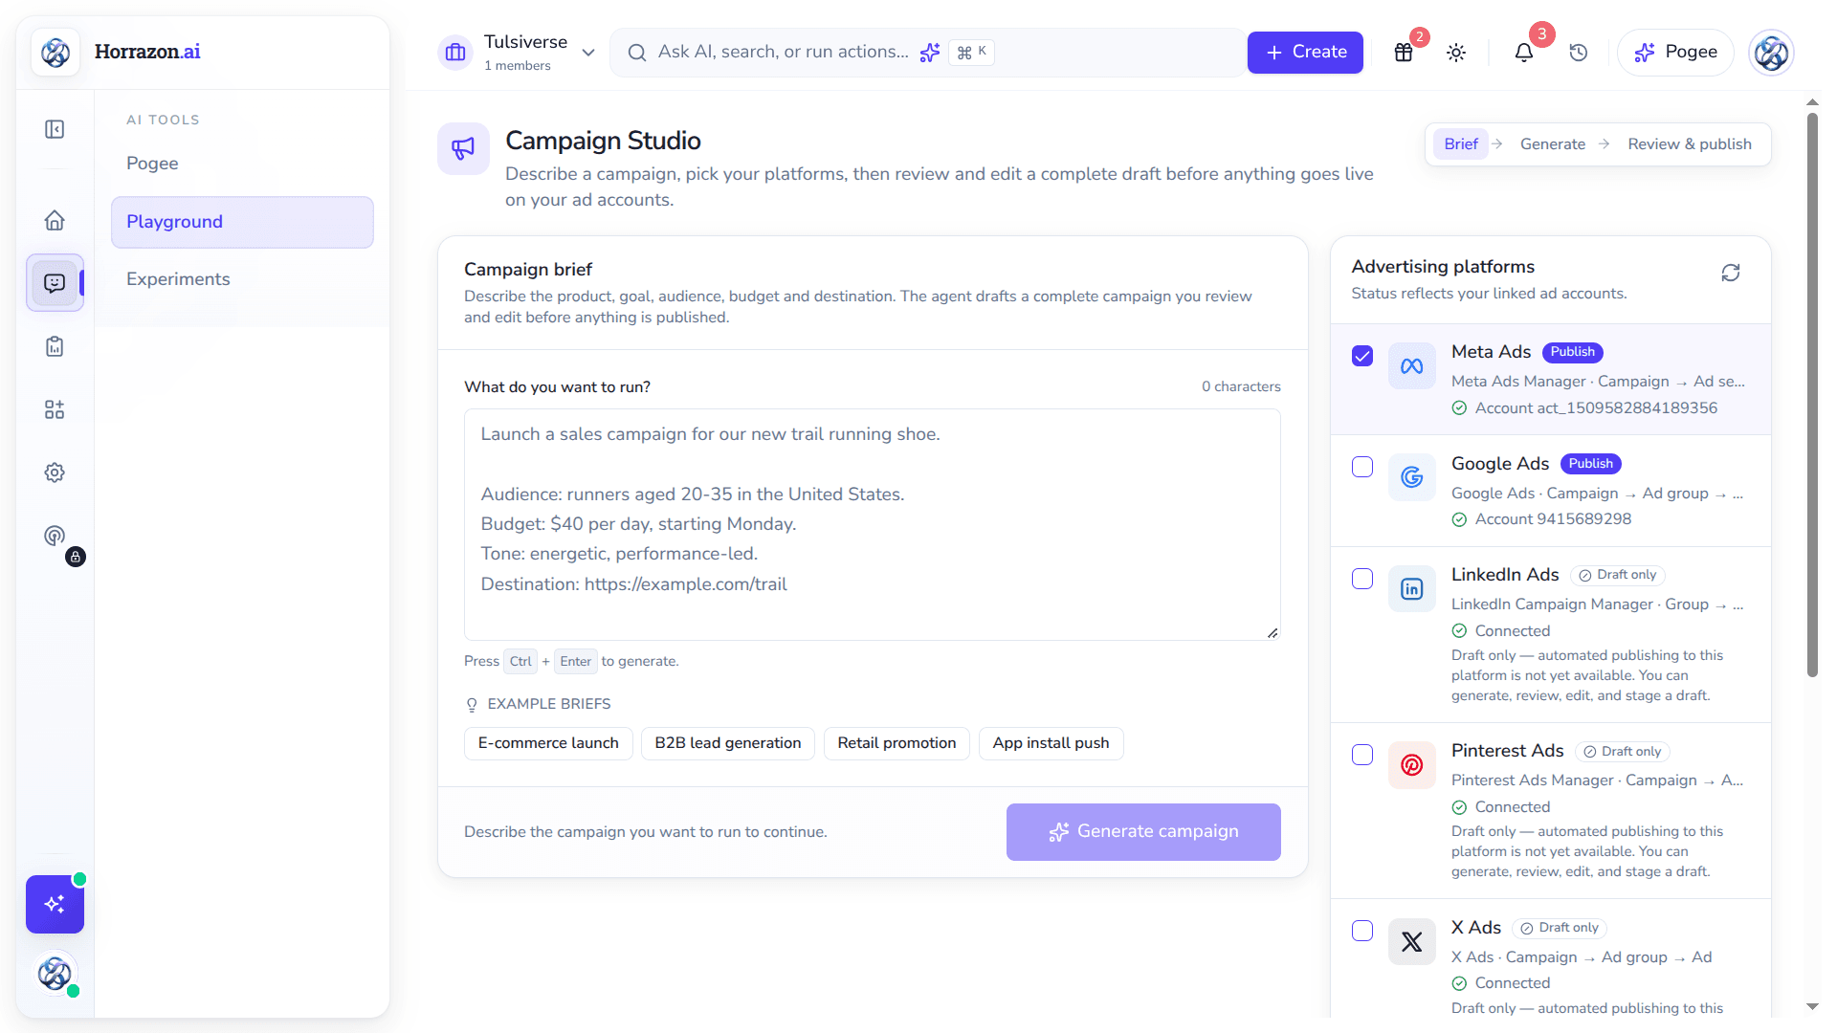1837x1033 pixels.
Task: Go to the Brief step
Action: [1461, 143]
